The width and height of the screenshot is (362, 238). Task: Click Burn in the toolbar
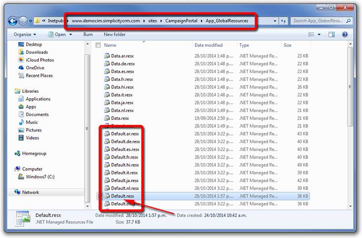pyautogui.click(x=88, y=35)
